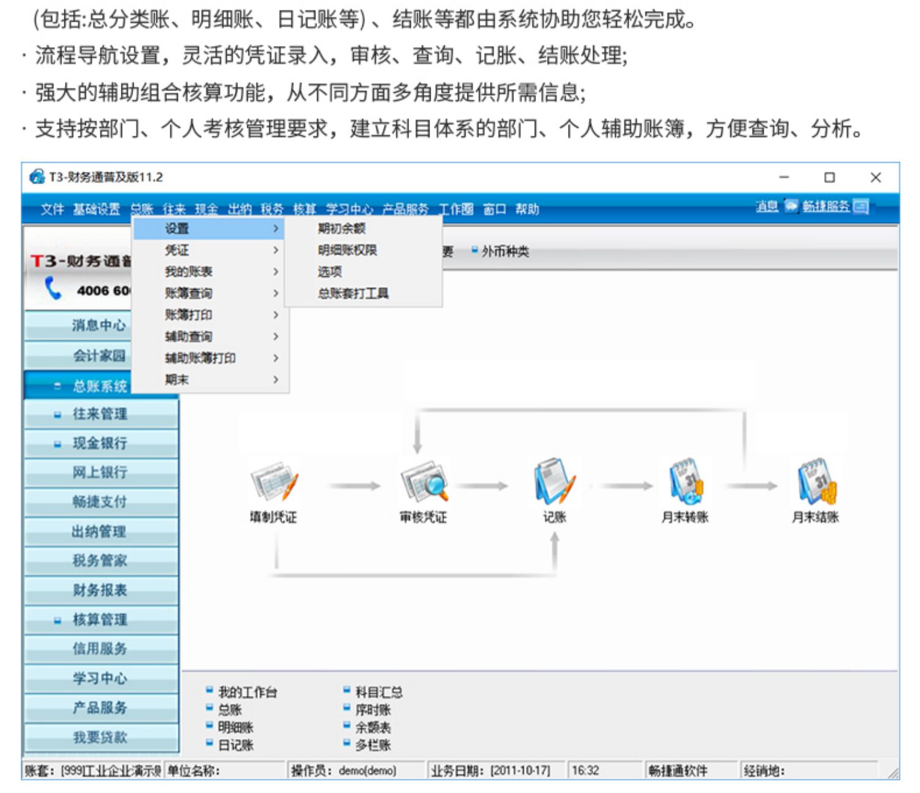Expand the 账簿打印 submenu arrow
The height and width of the screenshot is (793, 920).
(275, 315)
